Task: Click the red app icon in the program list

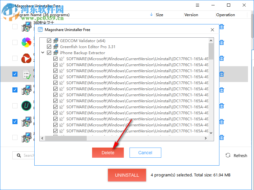Action: coord(26,58)
